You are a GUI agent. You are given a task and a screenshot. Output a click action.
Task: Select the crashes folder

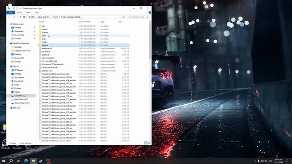tap(45, 32)
